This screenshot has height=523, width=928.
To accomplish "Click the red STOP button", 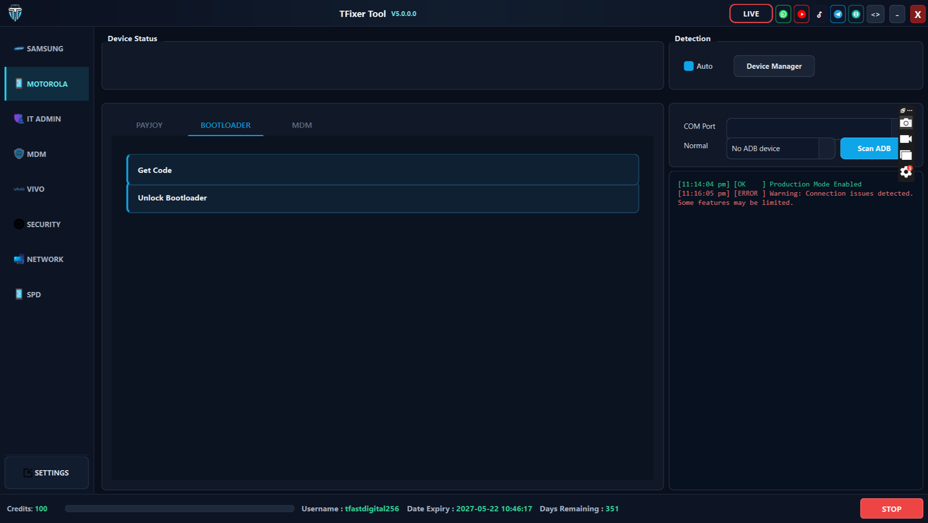I will pyautogui.click(x=891, y=509).
